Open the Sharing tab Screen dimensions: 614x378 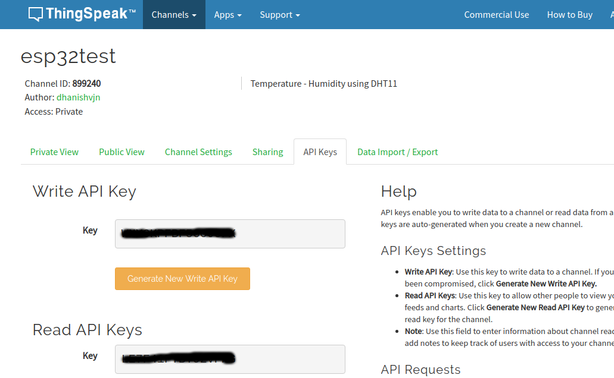click(x=267, y=152)
